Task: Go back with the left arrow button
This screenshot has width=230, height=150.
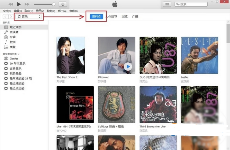Action: point(6,17)
